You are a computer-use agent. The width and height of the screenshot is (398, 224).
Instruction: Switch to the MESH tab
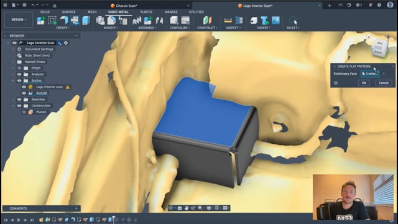(92, 12)
